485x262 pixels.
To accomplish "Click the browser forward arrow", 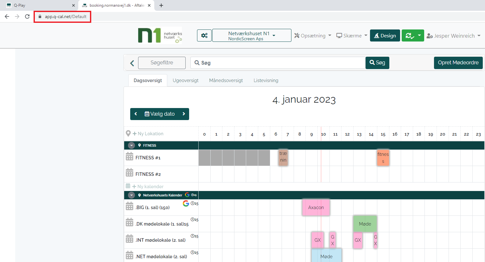I will pos(17,16).
